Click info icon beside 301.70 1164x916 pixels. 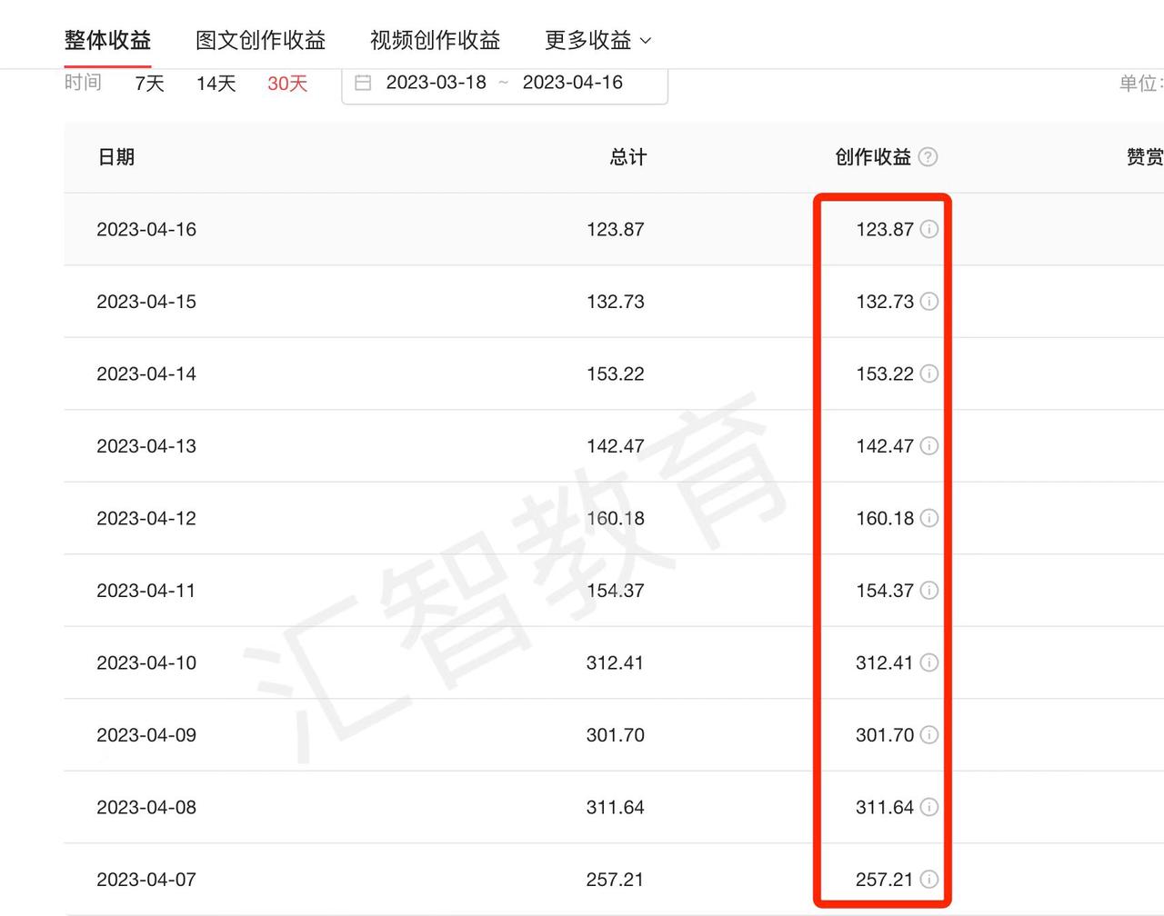928,735
